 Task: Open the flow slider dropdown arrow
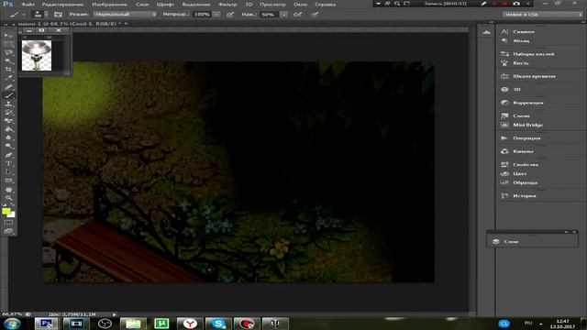pos(283,15)
